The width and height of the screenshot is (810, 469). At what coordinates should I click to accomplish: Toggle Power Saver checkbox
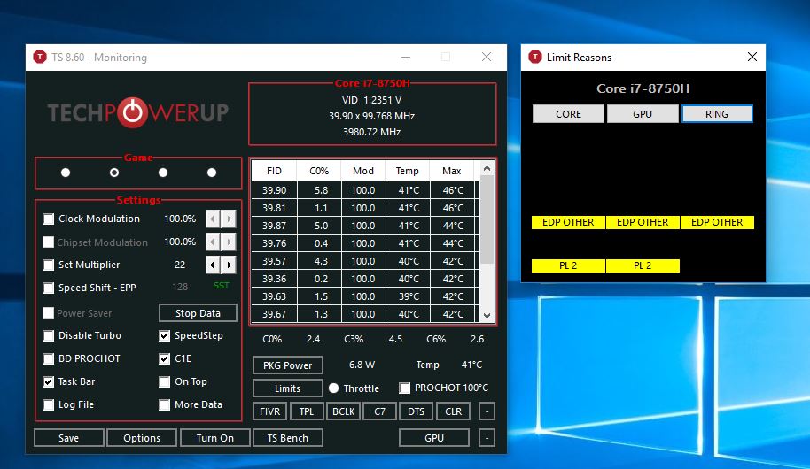(48, 312)
